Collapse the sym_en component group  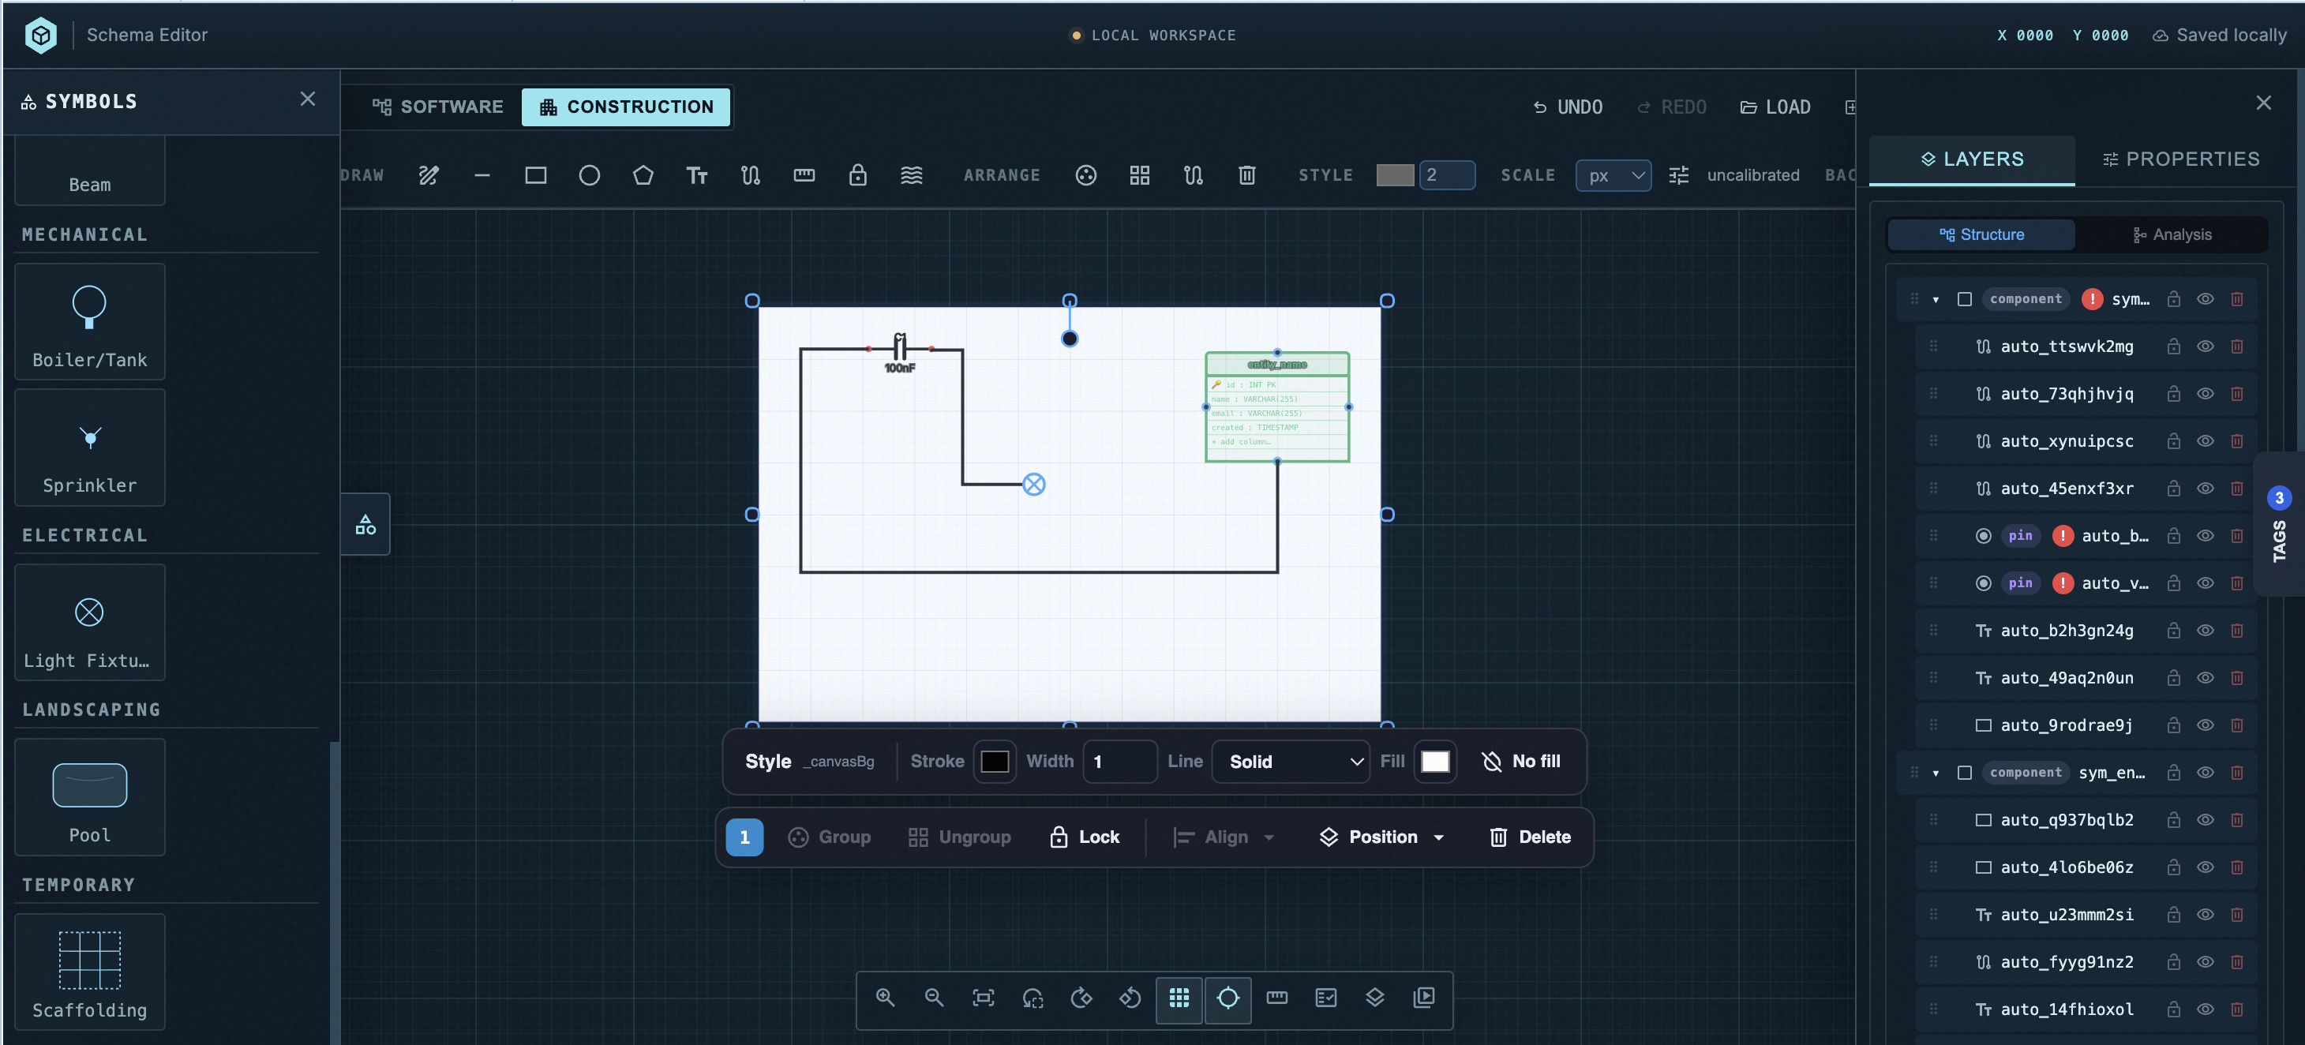[1936, 773]
